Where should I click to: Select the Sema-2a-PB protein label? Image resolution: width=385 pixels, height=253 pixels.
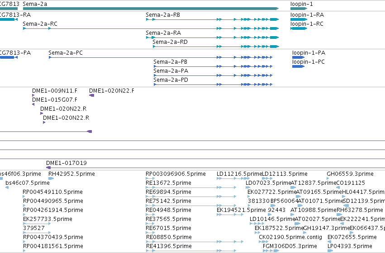pos(171,62)
